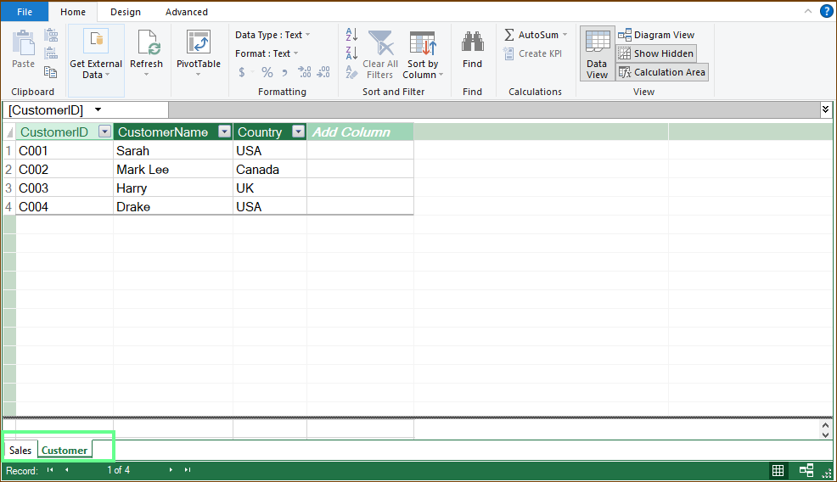This screenshot has height=482, width=837.
Task: Select the Home ribbon tab
Action: 73,12
